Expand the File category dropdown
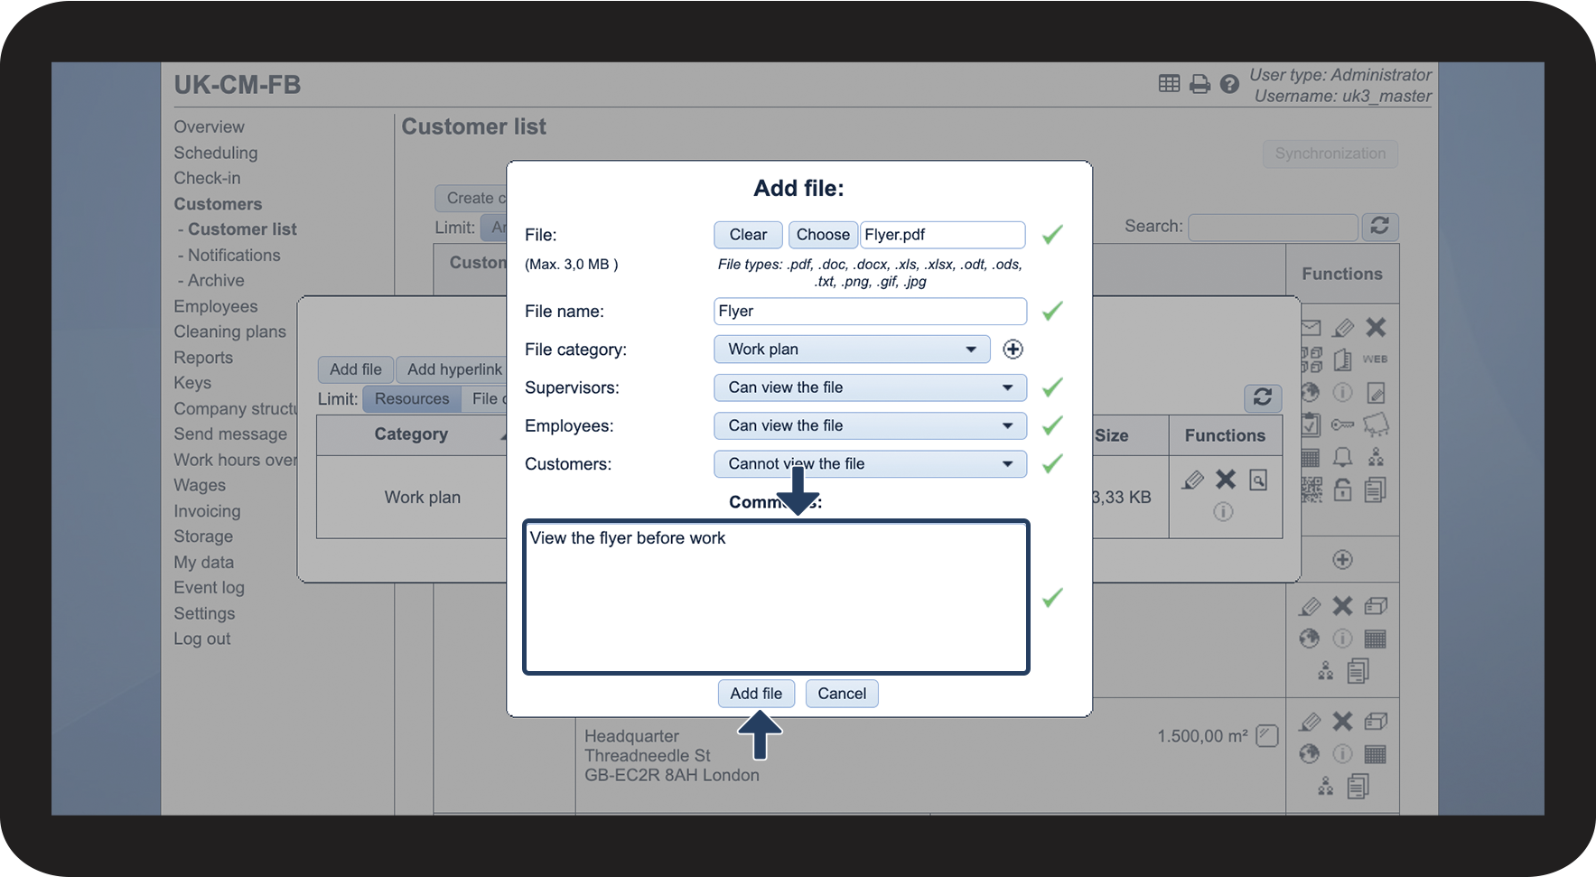The width and height of the screenshot is (1596, 877). tap(852, 350)
